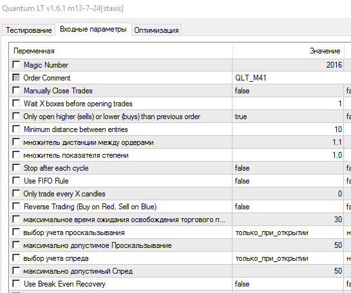Enable Stop after each cycle checkbox
This screenshot has height=293, width=351.
[16, 168]
